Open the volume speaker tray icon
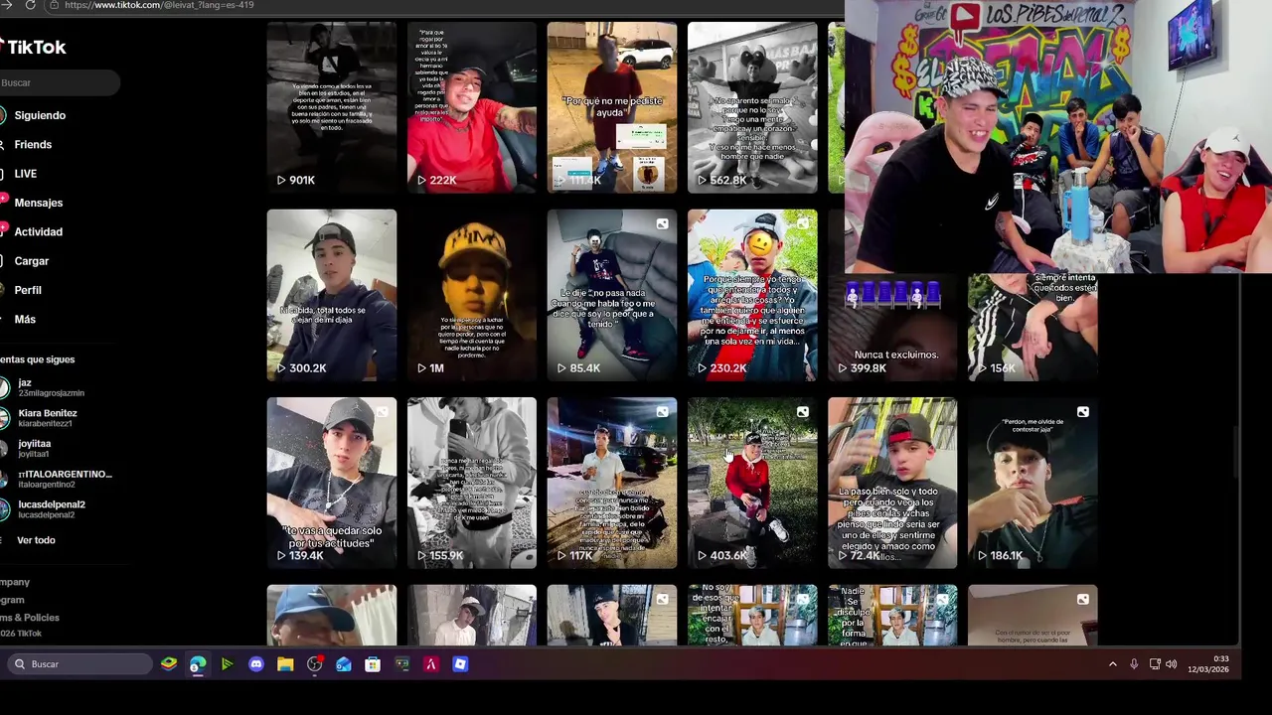 (1172, 664)
